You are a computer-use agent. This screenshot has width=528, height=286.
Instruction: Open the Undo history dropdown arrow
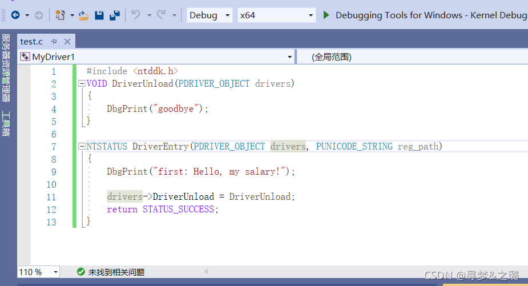[149, 15]
